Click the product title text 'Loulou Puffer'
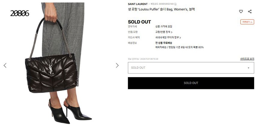 154,10
